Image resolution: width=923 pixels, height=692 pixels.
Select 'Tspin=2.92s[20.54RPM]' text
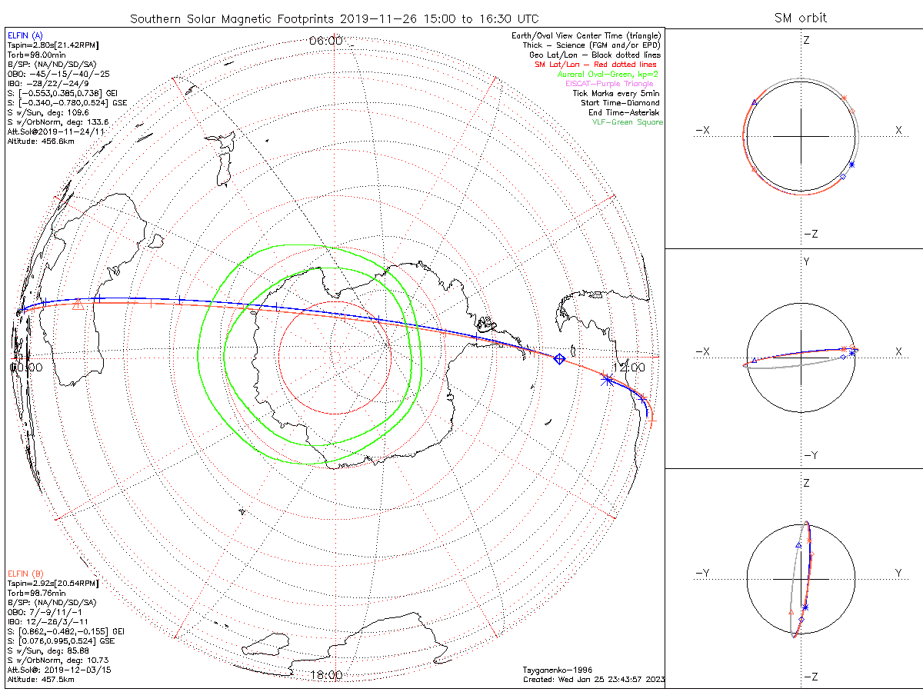[52, 584]
